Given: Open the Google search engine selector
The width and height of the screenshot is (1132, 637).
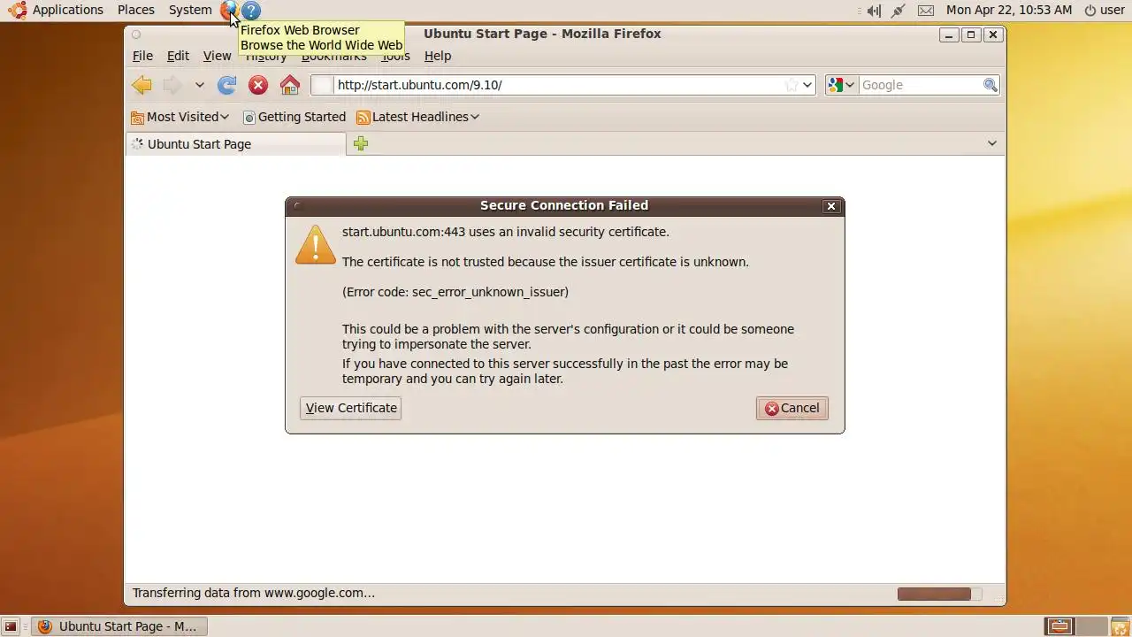Looking at the screenshot, I should tap(841, 85).
